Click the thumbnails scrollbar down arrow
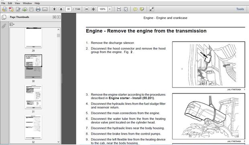The height and width of the screenshot is (145, 249). 59,142
